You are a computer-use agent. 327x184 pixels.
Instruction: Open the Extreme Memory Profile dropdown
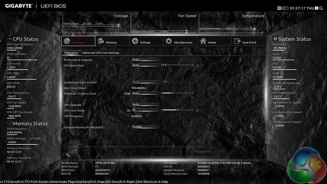point(145,127)
